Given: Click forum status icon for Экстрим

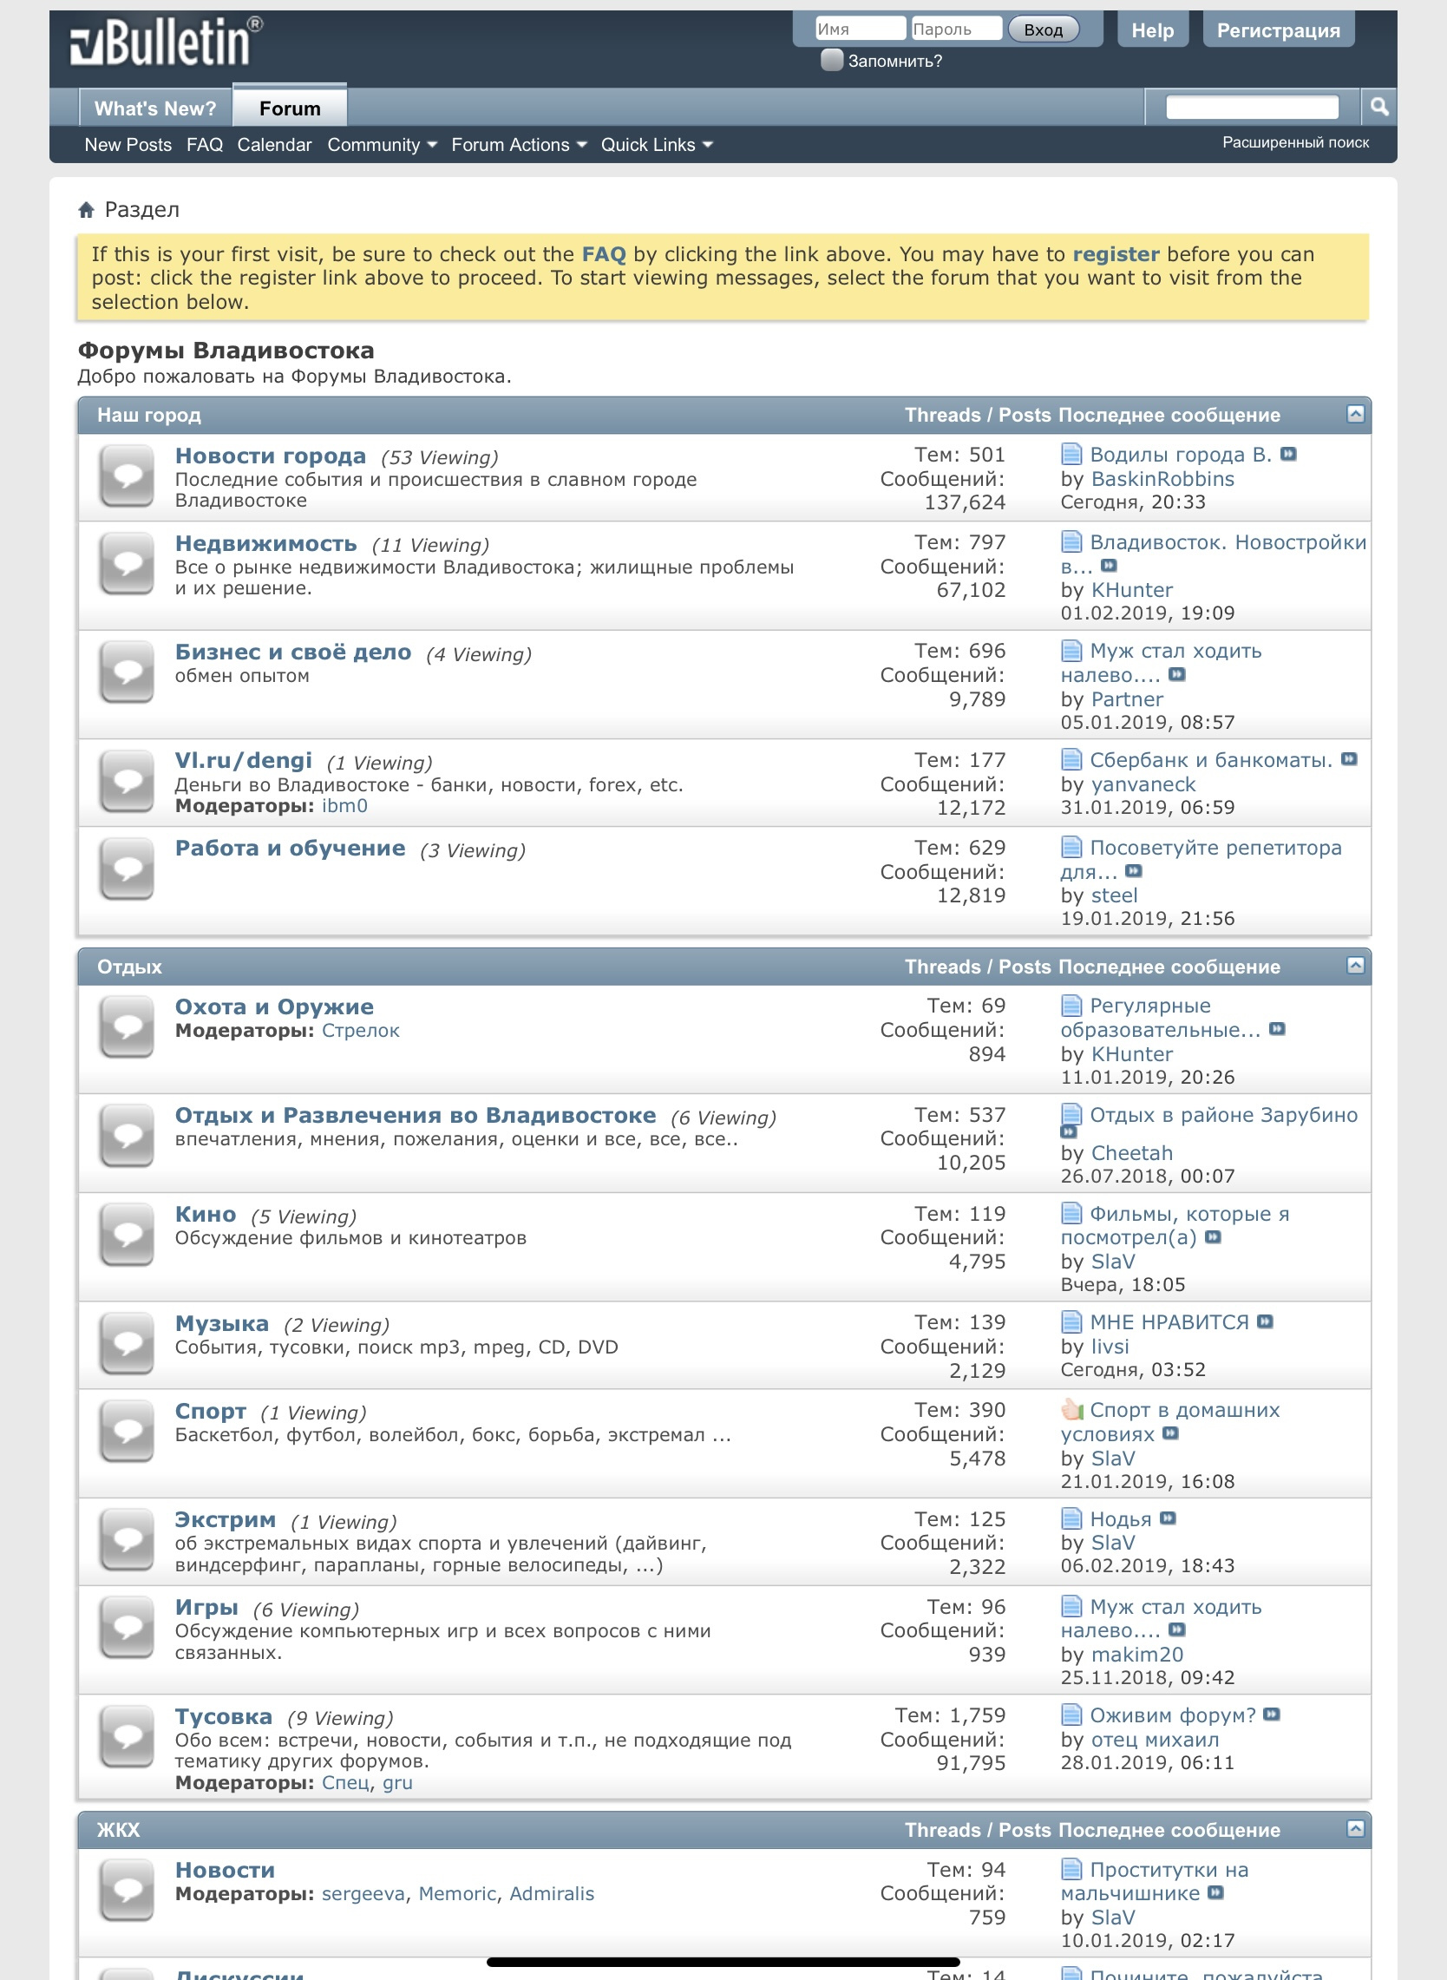Looking at the screenshot, I should [x=127, y=1541].
